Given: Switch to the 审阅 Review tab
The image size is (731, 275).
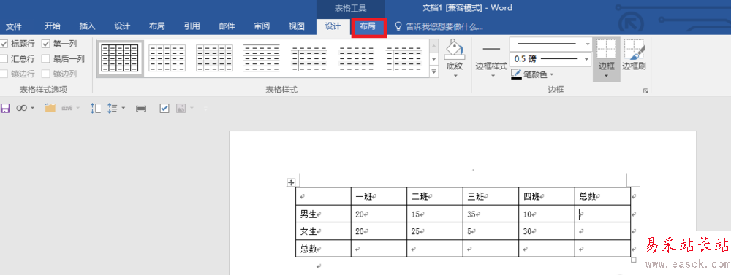Looking at the screenshot, I should click(262, 26).
